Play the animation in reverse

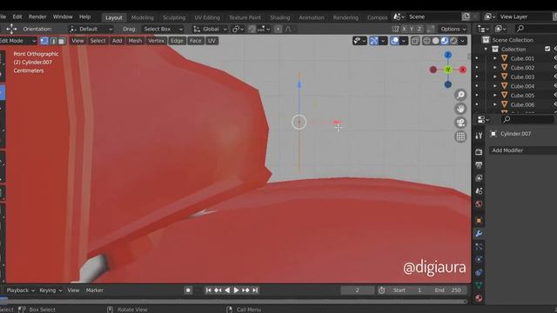(227, 290)
